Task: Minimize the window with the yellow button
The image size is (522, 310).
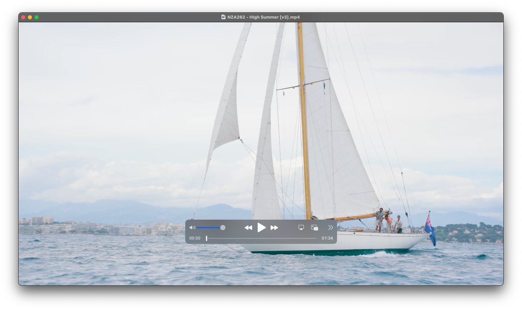Action: 30,17
